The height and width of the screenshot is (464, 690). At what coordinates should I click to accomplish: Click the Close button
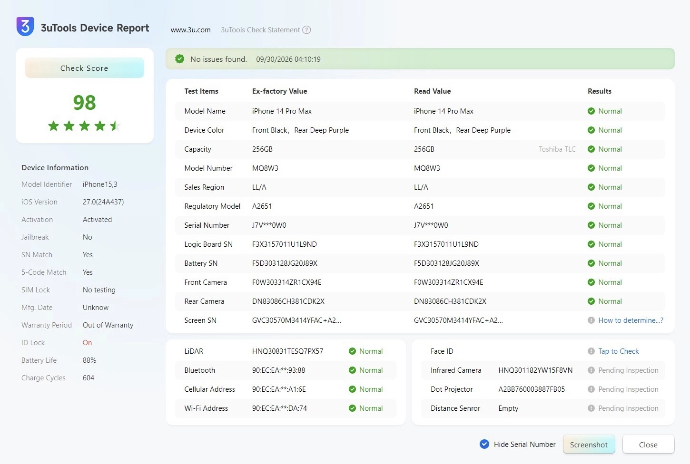(x=648, y=445)
